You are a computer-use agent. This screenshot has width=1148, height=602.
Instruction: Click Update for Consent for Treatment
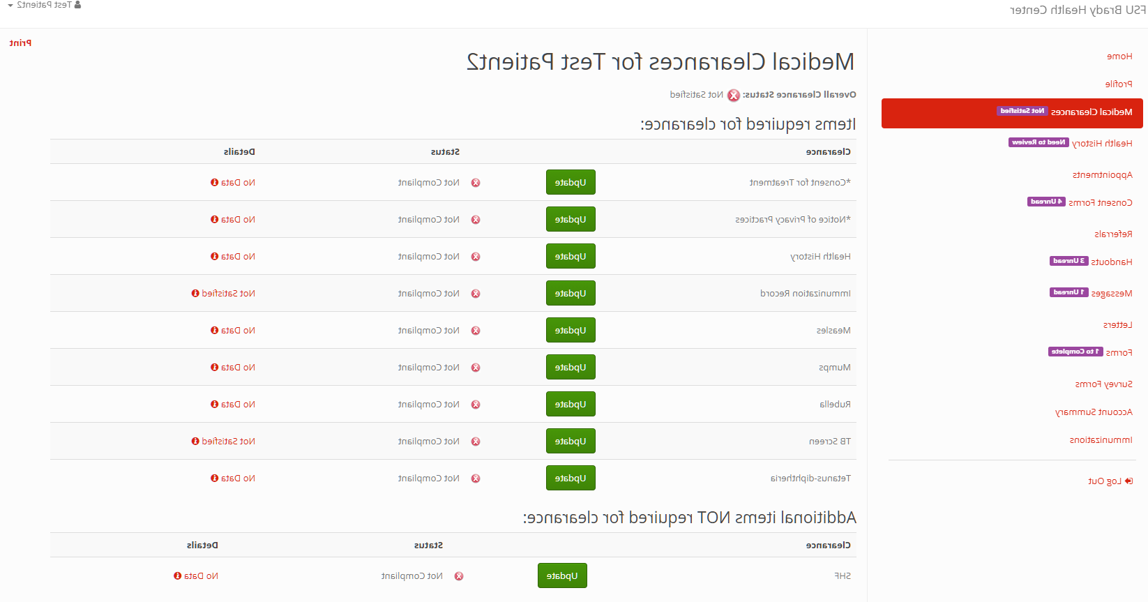click(x=571, y=182)
